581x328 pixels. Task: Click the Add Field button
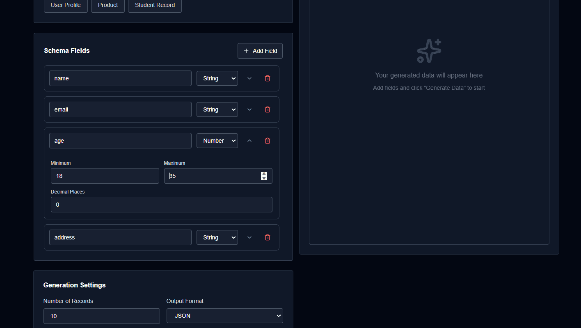tap(260, 51)
